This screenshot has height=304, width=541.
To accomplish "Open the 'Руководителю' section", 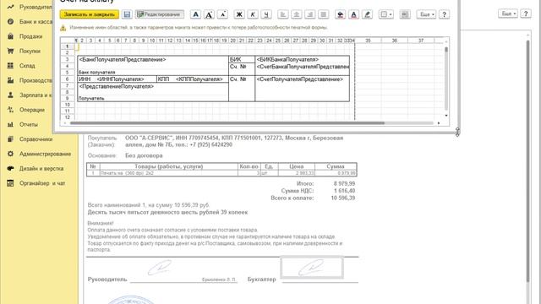I will (30, 7).
